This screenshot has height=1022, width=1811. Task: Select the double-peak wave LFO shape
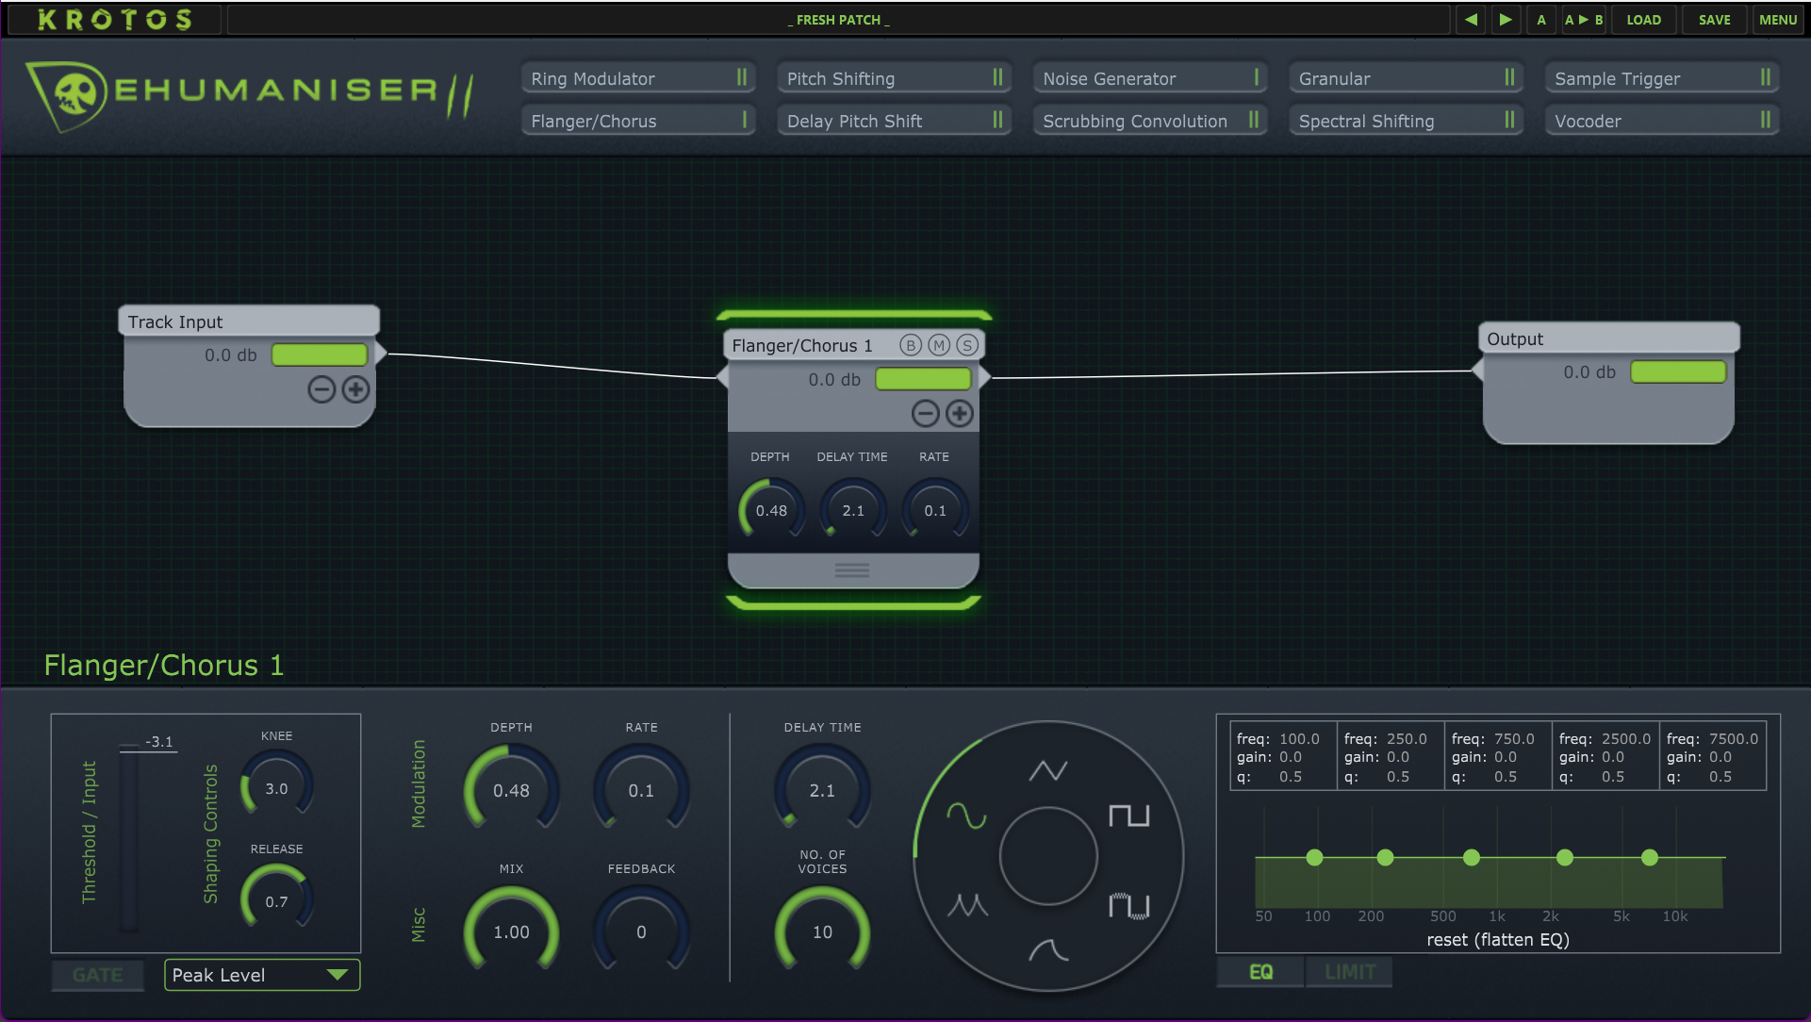(967, 905)
